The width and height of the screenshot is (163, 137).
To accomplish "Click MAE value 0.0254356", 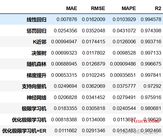I will click(65, 31).
